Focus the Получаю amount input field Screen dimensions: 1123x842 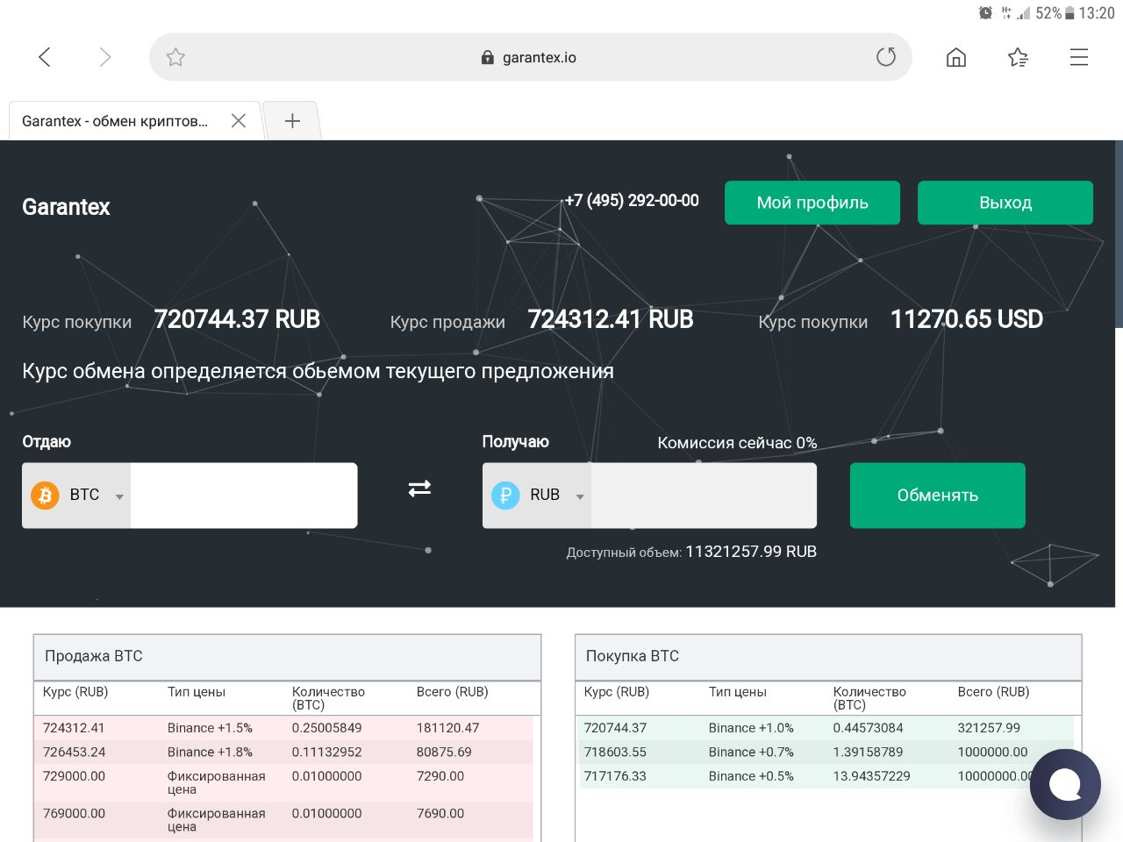[x=704, y=496]
